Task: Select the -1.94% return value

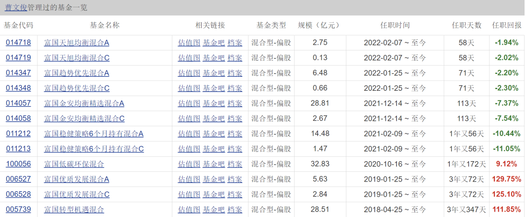Action: [x=507, y=42]
